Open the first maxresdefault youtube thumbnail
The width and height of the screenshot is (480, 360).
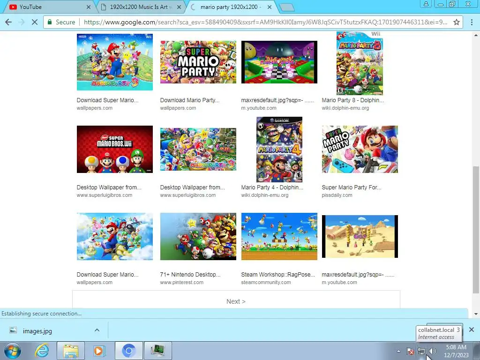[279, 62]
